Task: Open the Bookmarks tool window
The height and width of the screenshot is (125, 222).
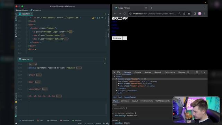Action: pyautogui.click(x=16, y=111)
